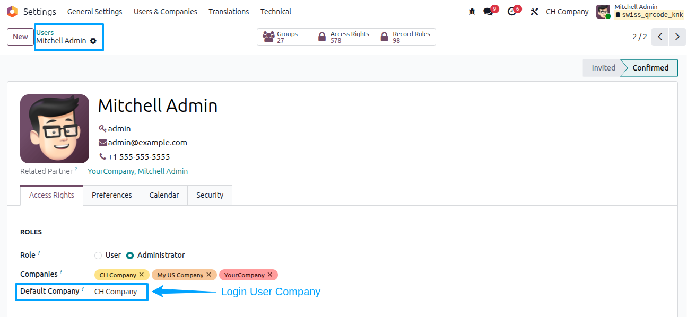This screenshot has height=317, width=687.
Task: Remove the My US Company tag
Action: [x=208, y=275]
